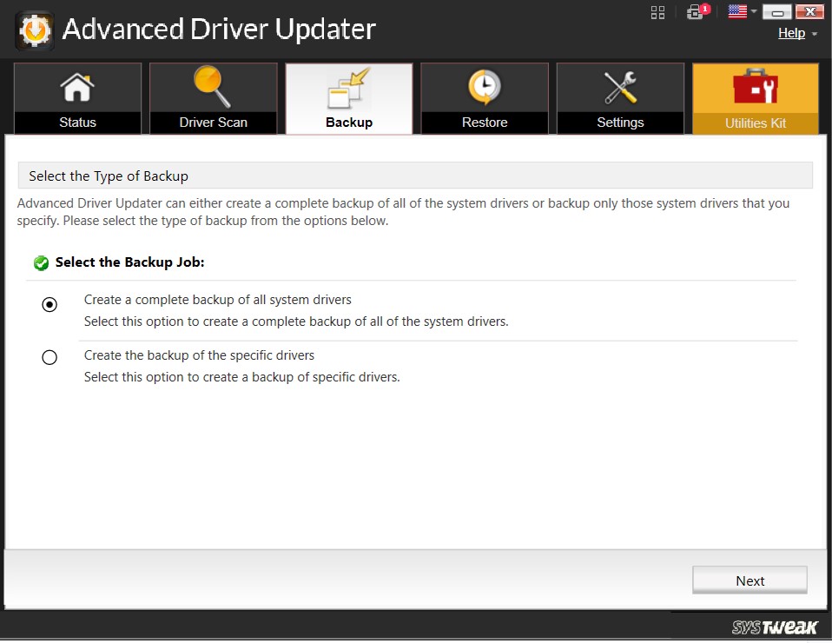832x643 pixels.
Task: Select complete backup of all system drivers
Action: point(50,305)
